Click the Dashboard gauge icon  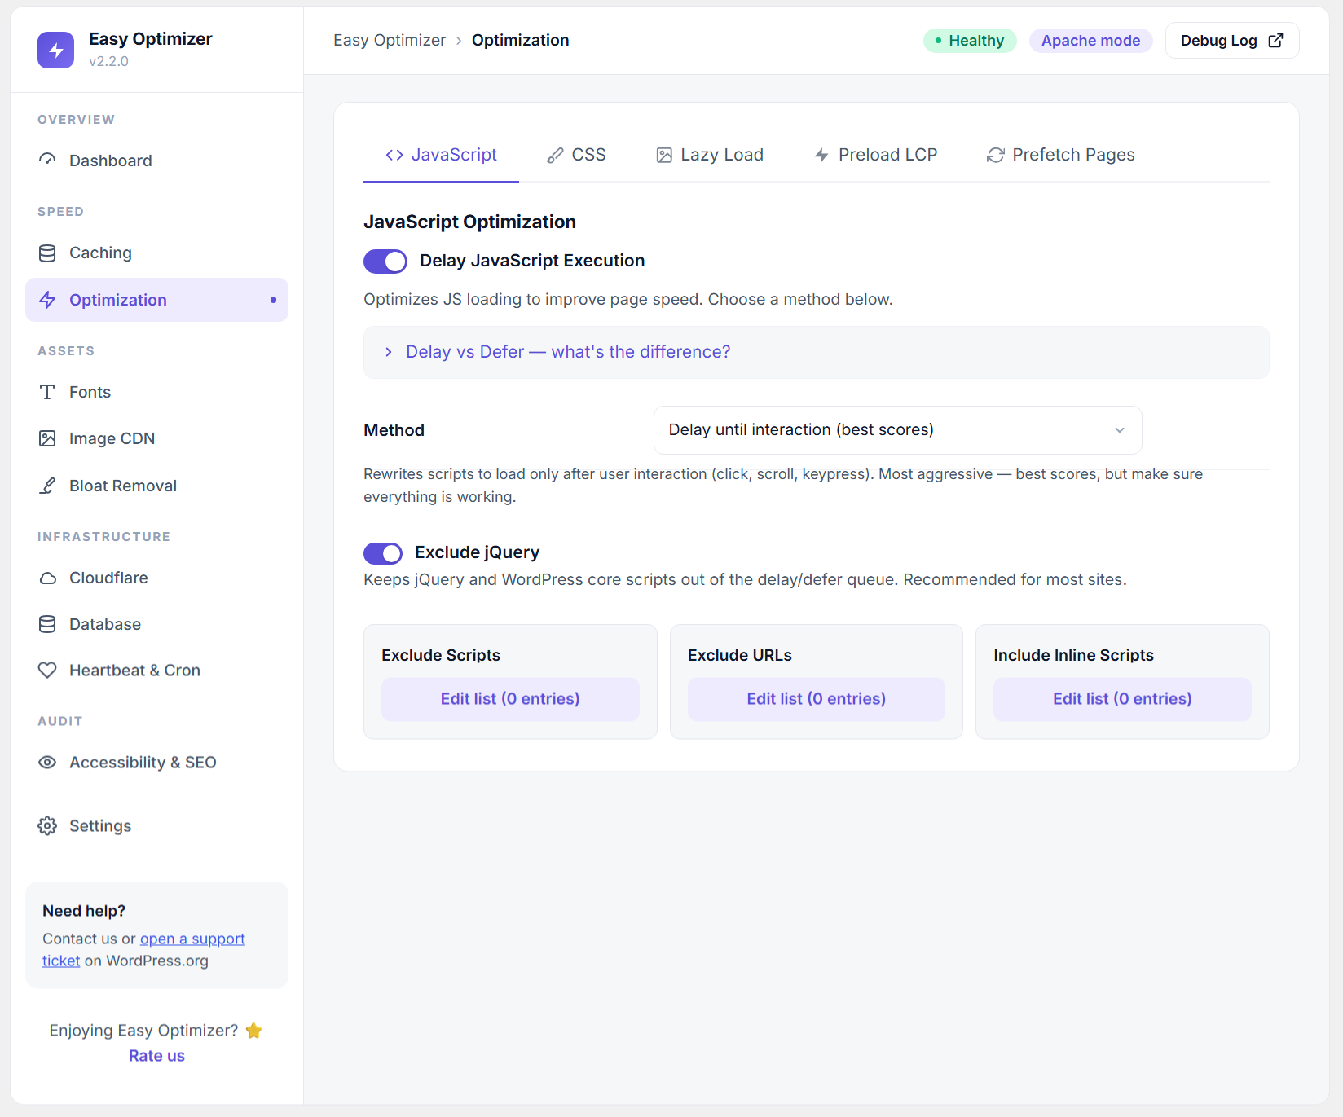tap(47, 161)
